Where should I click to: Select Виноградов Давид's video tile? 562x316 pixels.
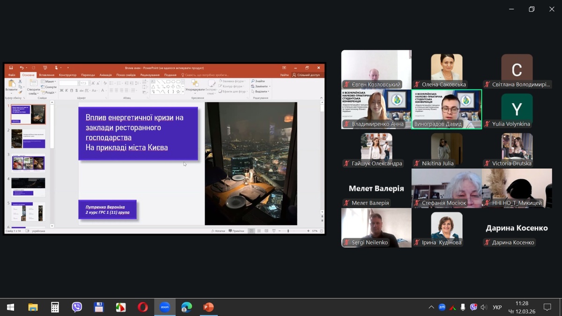pyautogui.click(x=446, y=109)
